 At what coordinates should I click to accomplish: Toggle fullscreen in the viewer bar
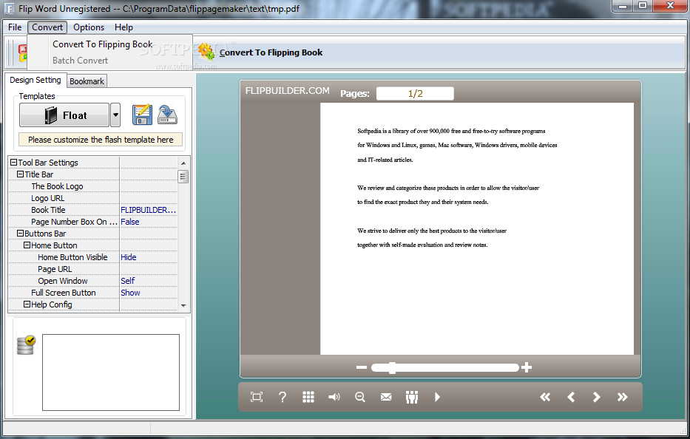tap(257, 397)
